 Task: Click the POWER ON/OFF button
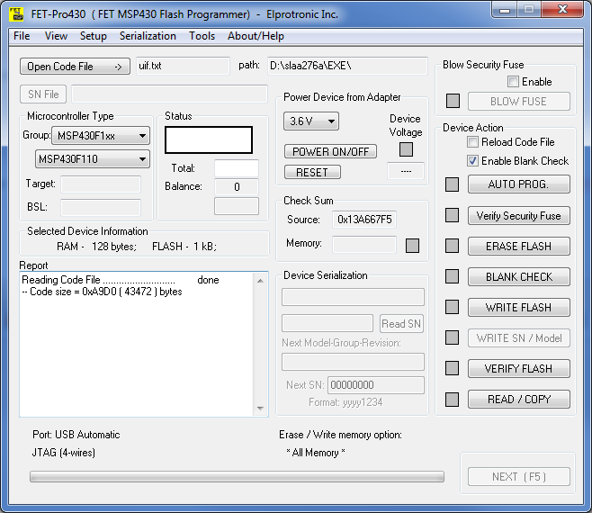coord(330,151)
